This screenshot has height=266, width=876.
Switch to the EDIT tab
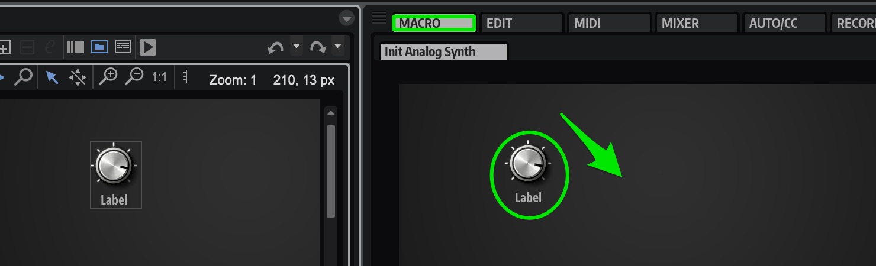pyautogui.click(x=521, y=24)
